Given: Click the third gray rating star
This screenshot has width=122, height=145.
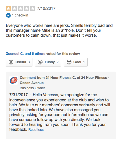Looking at the screenshot, I should [x=21, y=8].
